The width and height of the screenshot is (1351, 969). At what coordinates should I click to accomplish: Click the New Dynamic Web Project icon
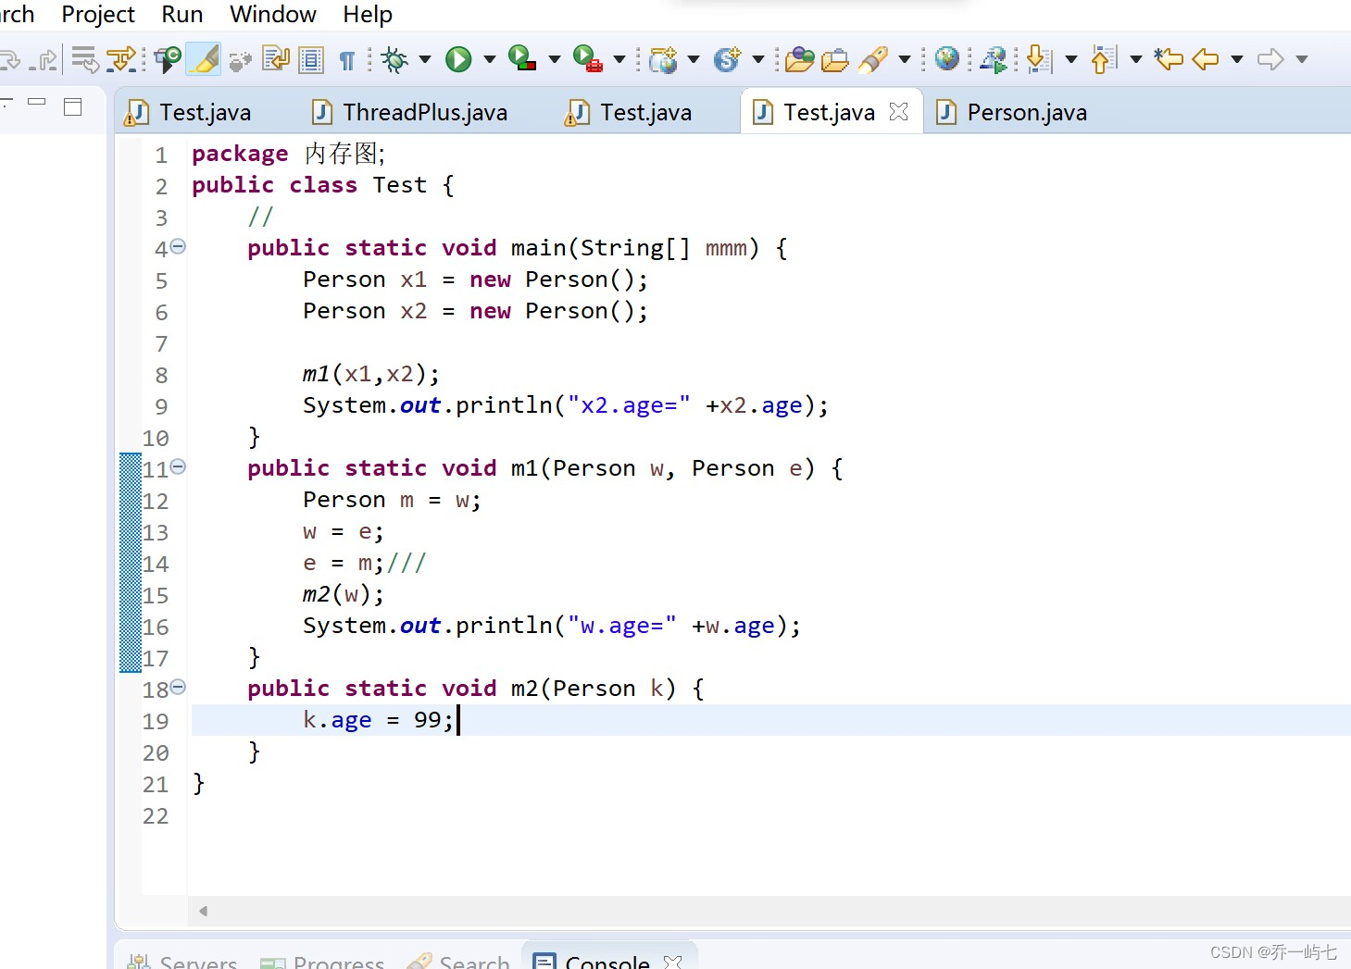click(663, 59)
